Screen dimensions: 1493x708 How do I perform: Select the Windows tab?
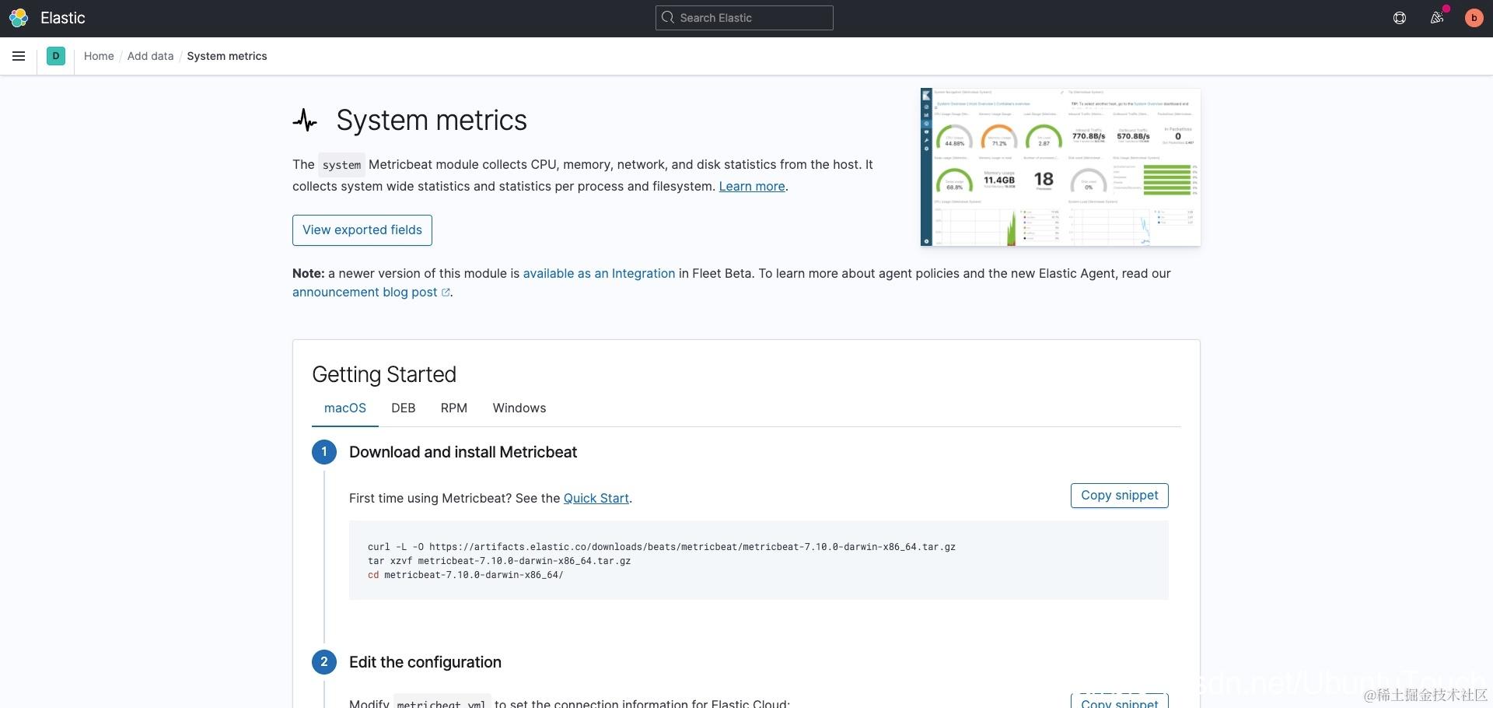519,408
